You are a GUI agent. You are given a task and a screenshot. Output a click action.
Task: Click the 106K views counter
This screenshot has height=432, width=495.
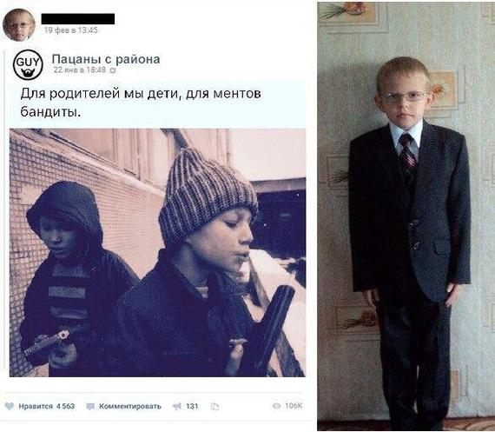point(294,406)
